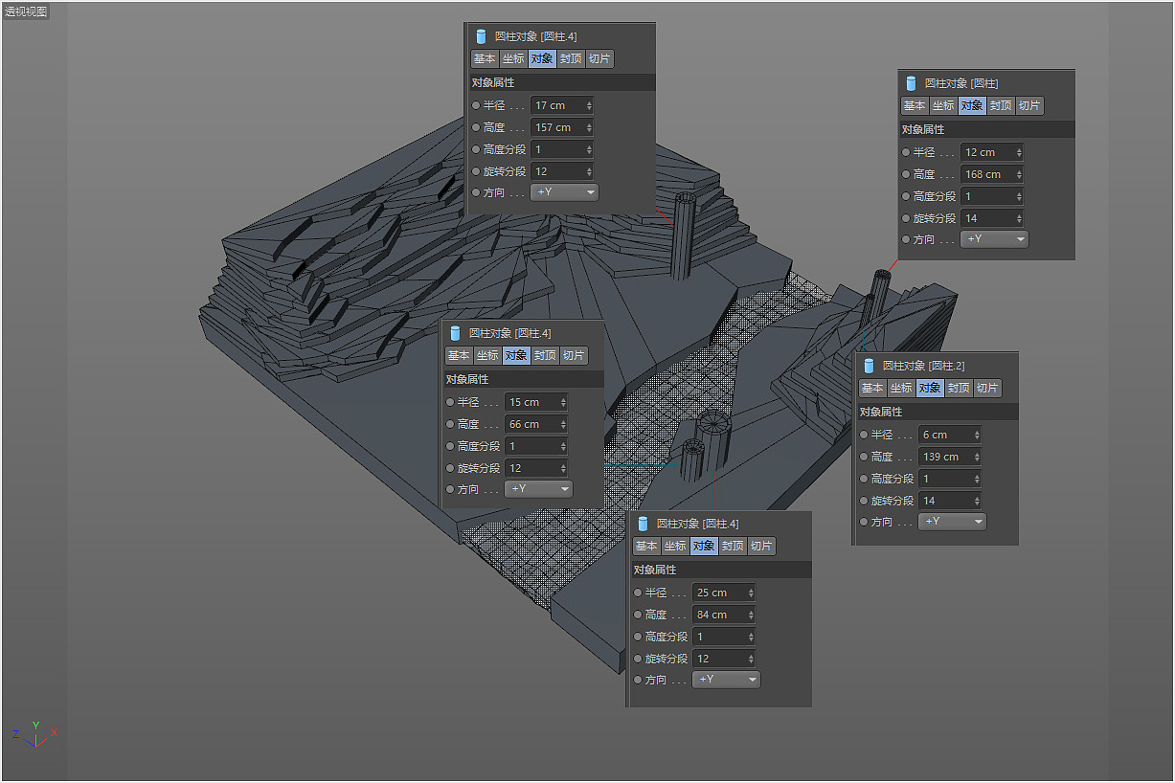Screen dimensions: 1175x783
Task: Click the 圆柱对象 [圆柱.2] panel title
Action: [x=923, y=366]
